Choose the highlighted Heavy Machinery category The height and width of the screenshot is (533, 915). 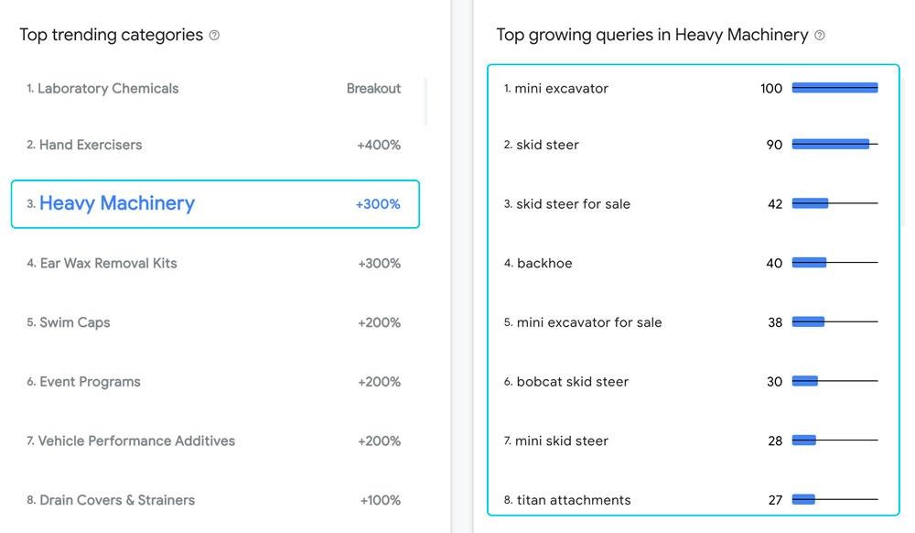click(215, 203)
